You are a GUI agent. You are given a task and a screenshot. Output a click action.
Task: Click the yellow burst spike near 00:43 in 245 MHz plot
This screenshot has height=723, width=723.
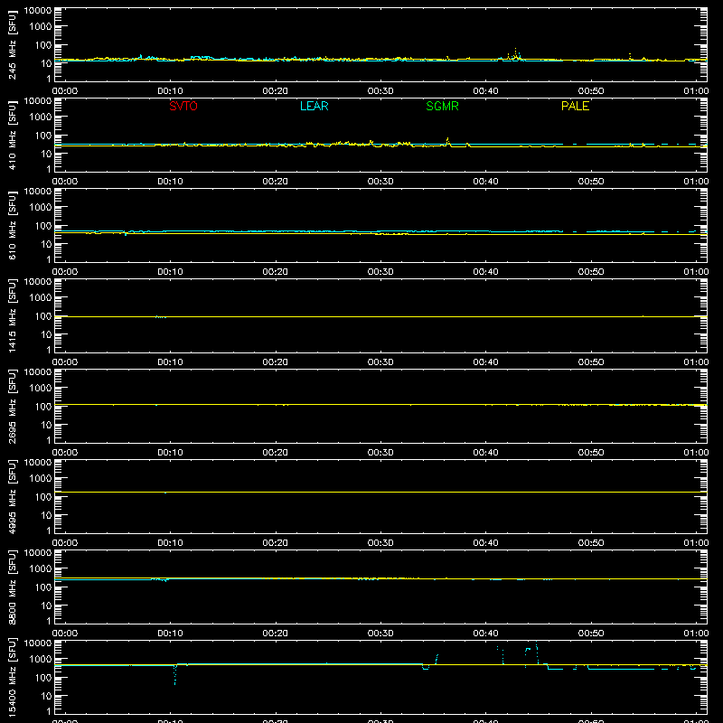(515, 53)
